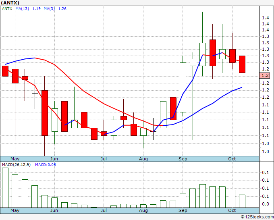Click the May label on price timeline
Image resolution: width=274 pixels, height=220 pixels.
[15, 159]
